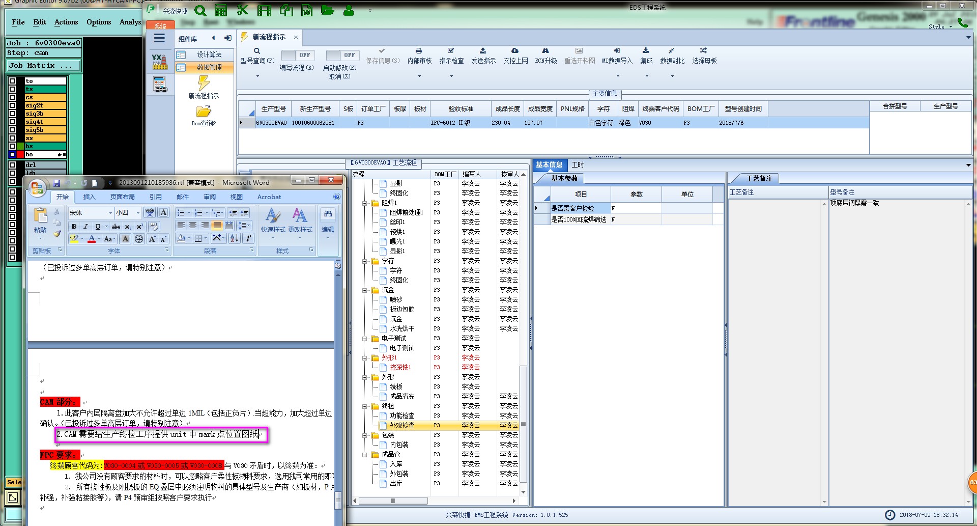Collapse the 阻焊1 tree node
977x526 pixels.
point(365,203)
